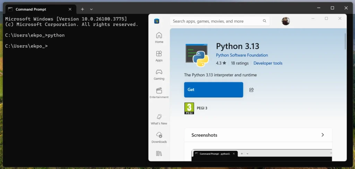Click the PEGI 3 label text

coord(202,108)
